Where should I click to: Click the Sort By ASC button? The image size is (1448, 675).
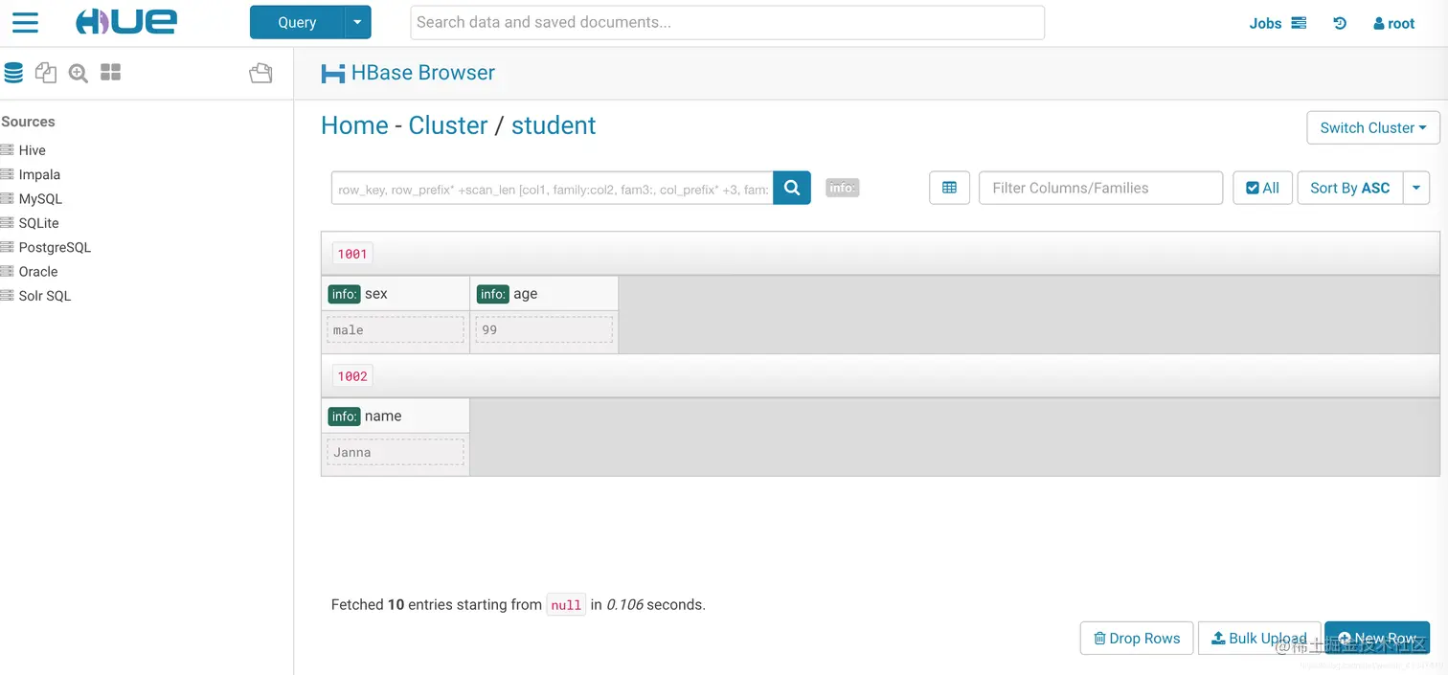pos(1350,188)
